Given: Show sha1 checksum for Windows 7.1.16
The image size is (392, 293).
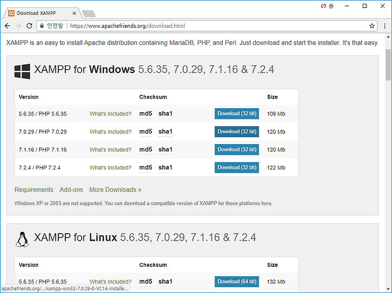Looking at the screenshot, I should pos(166,150).
